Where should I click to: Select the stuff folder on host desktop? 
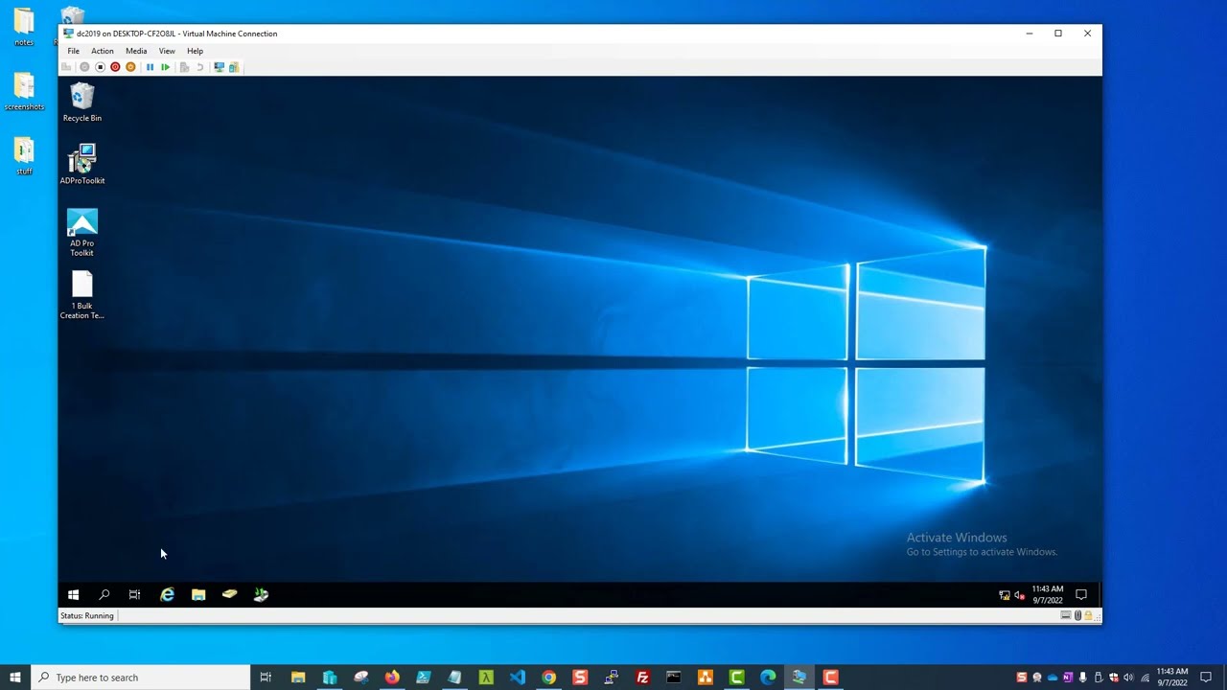click(24, 157)
